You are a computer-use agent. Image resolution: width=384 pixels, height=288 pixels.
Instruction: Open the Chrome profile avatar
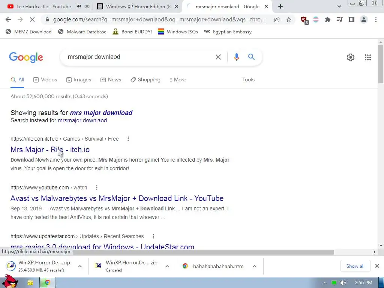[x=364, y=19]
